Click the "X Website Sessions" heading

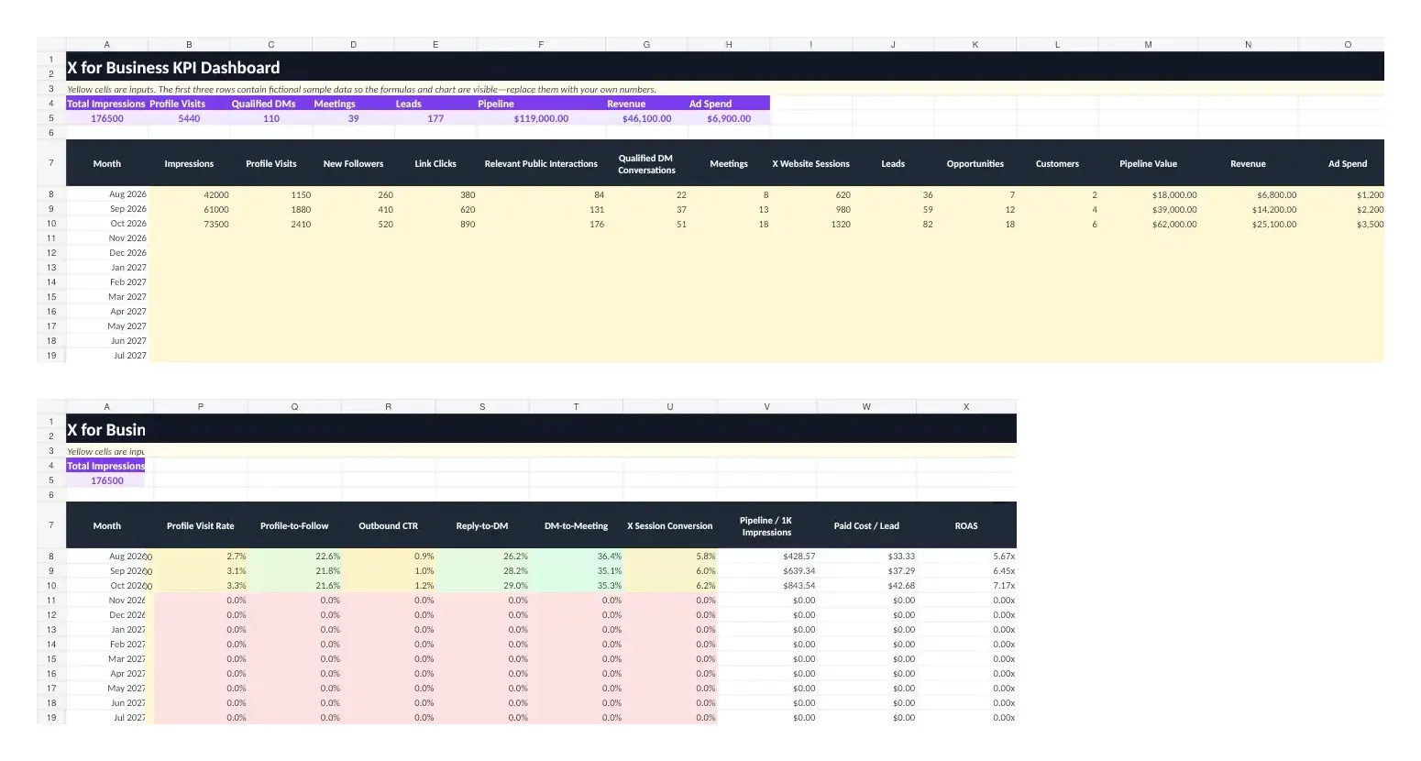click(810, 163)
